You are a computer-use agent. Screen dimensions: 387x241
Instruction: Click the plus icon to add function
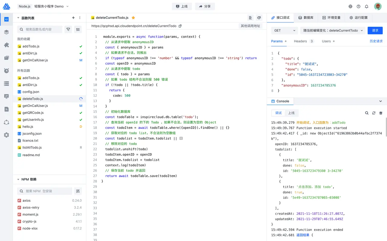pyautogui.click(x=73, y=18)
